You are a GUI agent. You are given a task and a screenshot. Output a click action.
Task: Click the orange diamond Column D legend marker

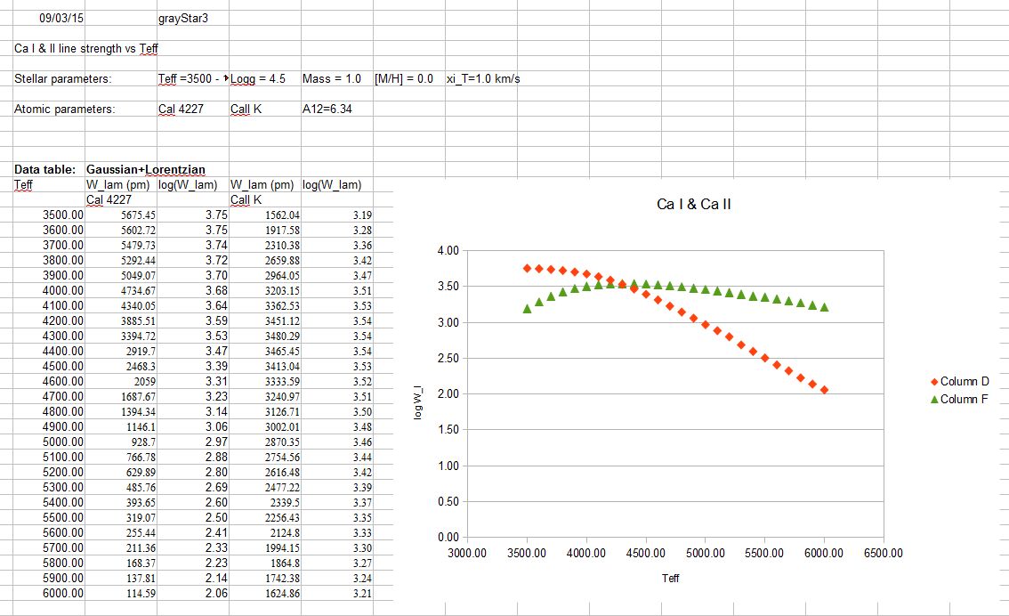[933, 382]
